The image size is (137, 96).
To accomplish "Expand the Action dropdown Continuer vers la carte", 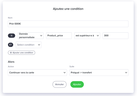I will 37,73.
